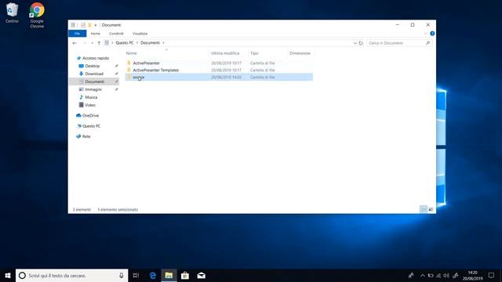Click the search magnifier icon
The image size is (502, 282).
427,43
